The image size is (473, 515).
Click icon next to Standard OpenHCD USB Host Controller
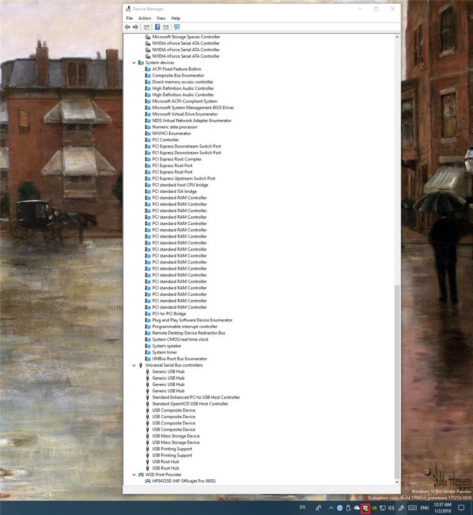(147, 404)
